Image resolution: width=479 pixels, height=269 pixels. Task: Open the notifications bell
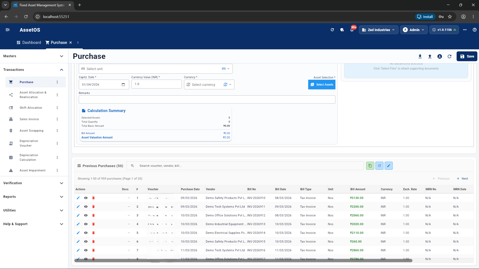(352, 30)
